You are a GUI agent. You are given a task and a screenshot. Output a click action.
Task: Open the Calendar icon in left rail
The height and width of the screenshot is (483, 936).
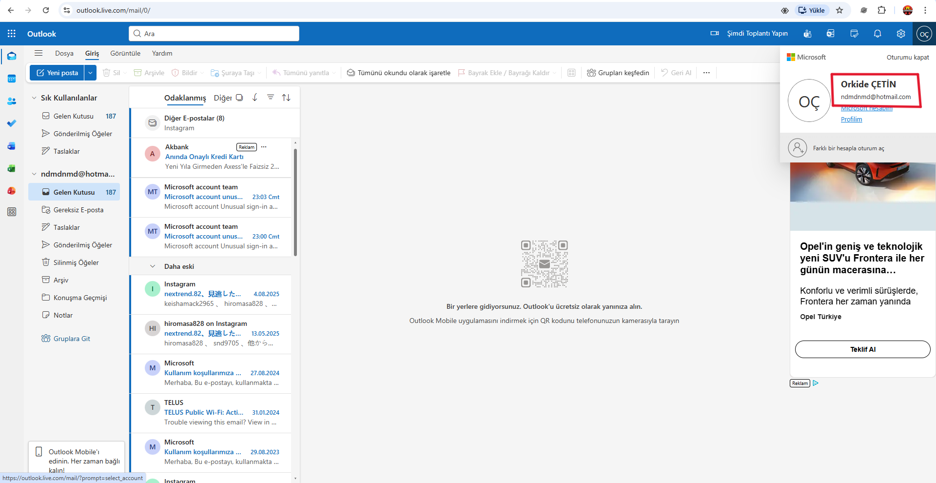(x=12, y=79)
